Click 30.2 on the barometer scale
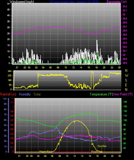134x160 pixels. click(x=125, y=6)
